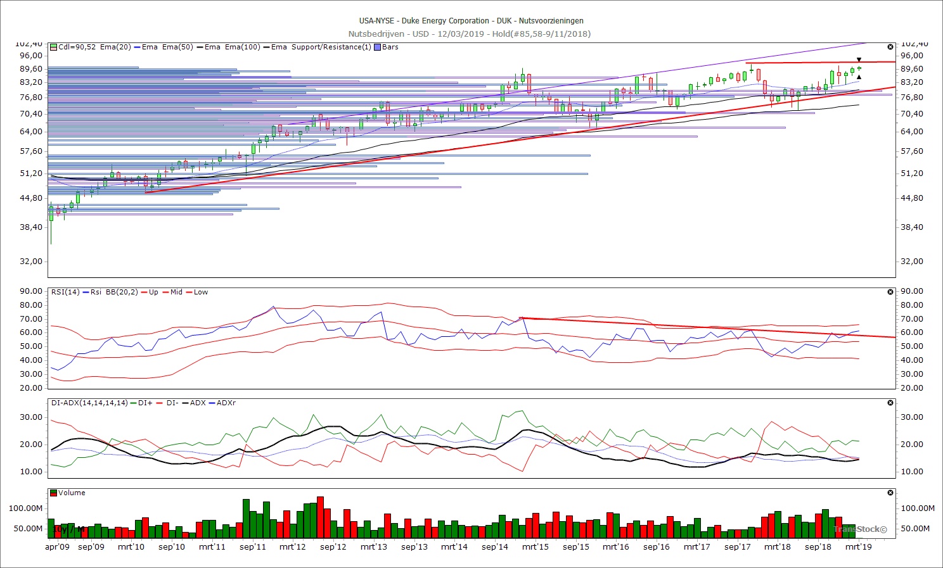Click the apr'09 date label
This screenshot has height=568, width=943.
tap(58, 546)
